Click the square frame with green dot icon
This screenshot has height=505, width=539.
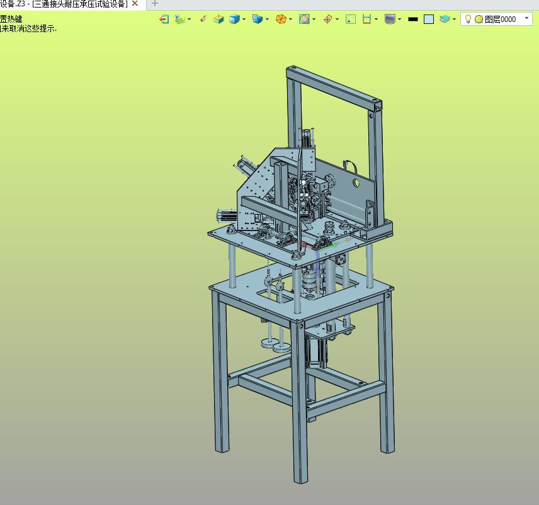pos(351,20)
